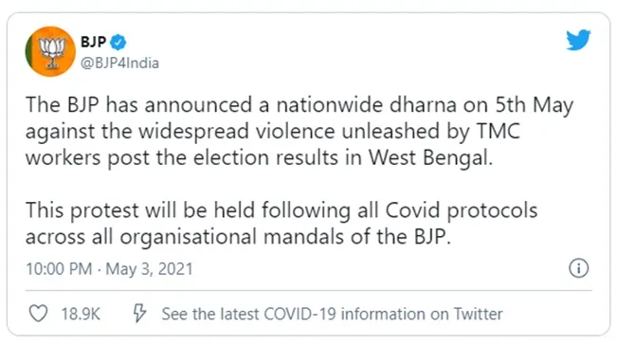Open the BJP display name
Screen dimensions: 635x345
point(94,42)
